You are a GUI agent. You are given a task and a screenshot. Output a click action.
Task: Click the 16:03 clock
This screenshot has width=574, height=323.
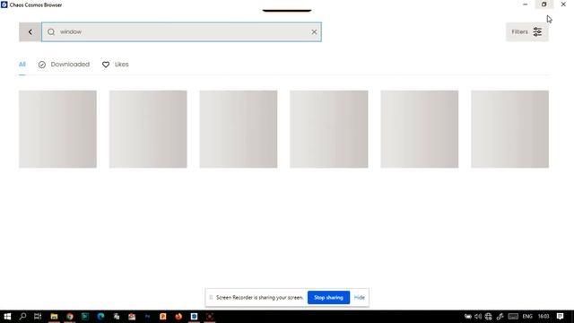[x=544, y=317]
